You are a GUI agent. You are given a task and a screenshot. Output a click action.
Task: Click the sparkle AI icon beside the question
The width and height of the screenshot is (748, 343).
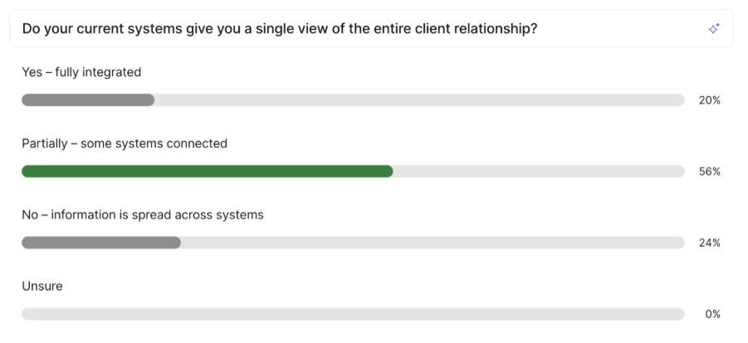click(713, 29)
